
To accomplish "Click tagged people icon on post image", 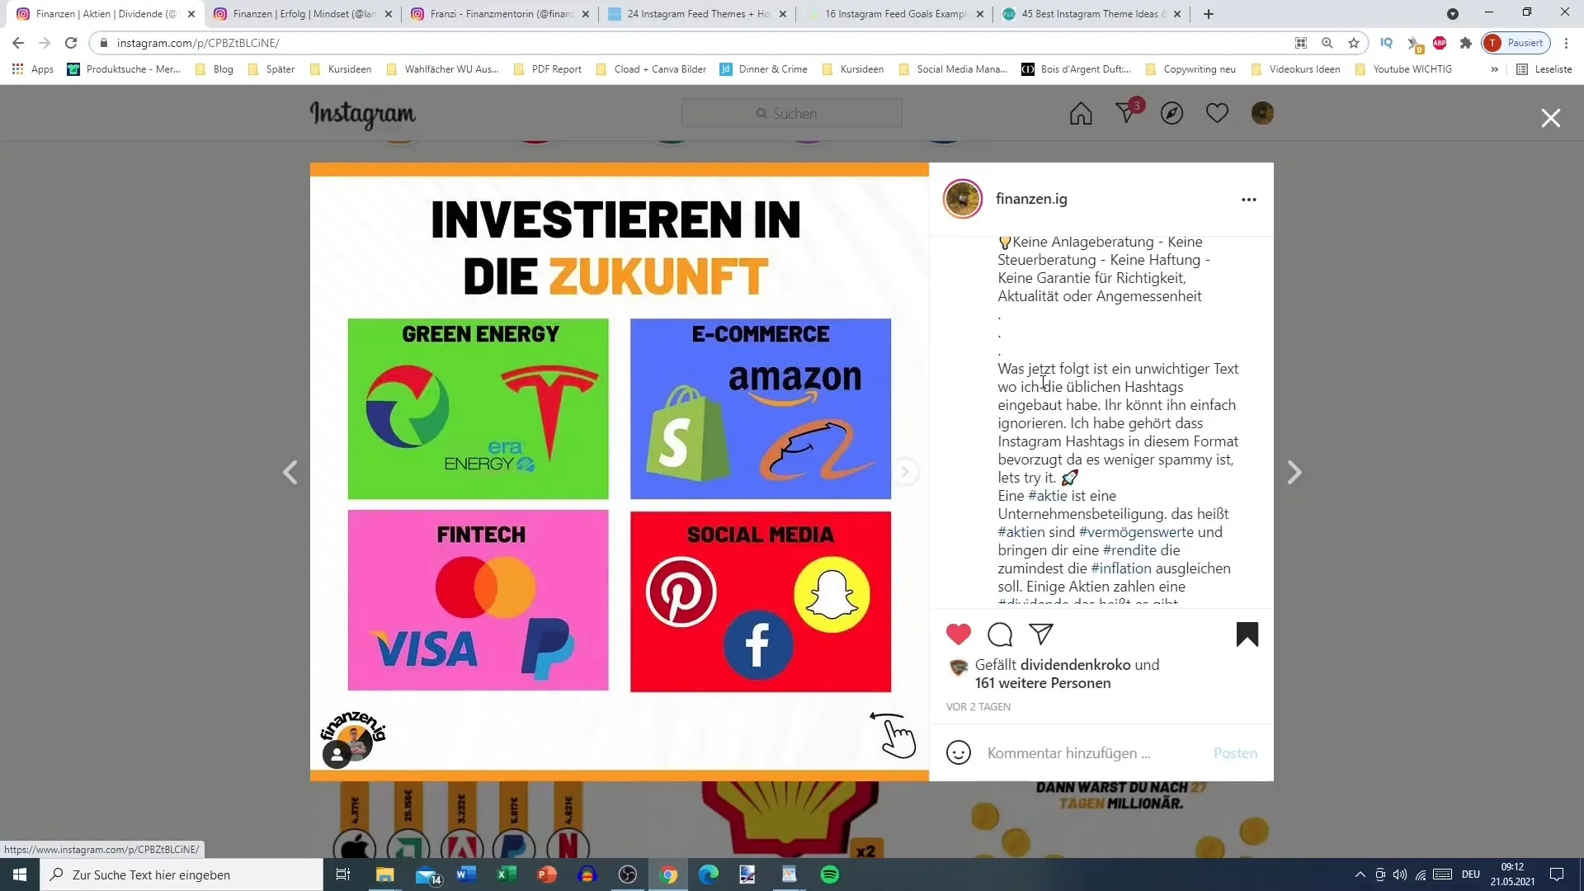I will [x=337, y=754].
